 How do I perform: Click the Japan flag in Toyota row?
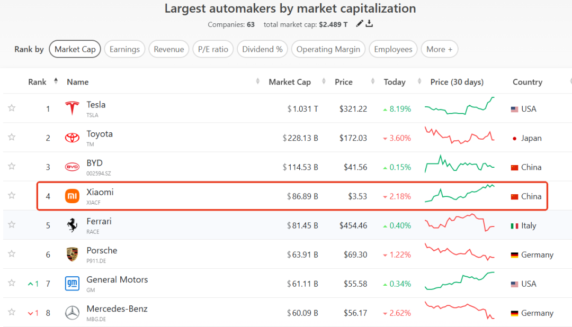514,138
